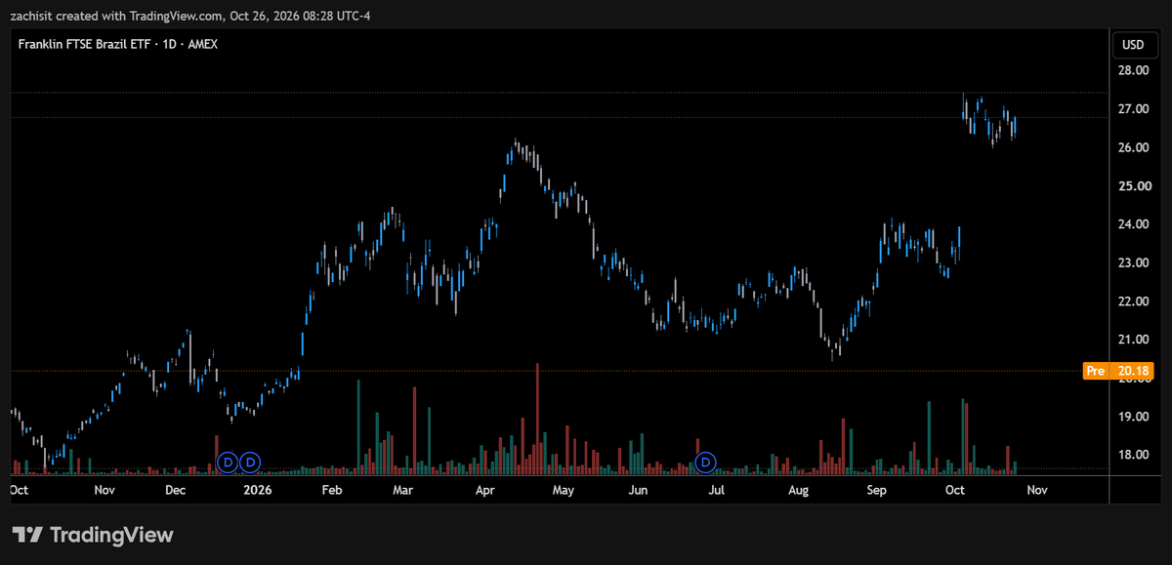Click the 27.00 price axis label

coord(1133,109)
